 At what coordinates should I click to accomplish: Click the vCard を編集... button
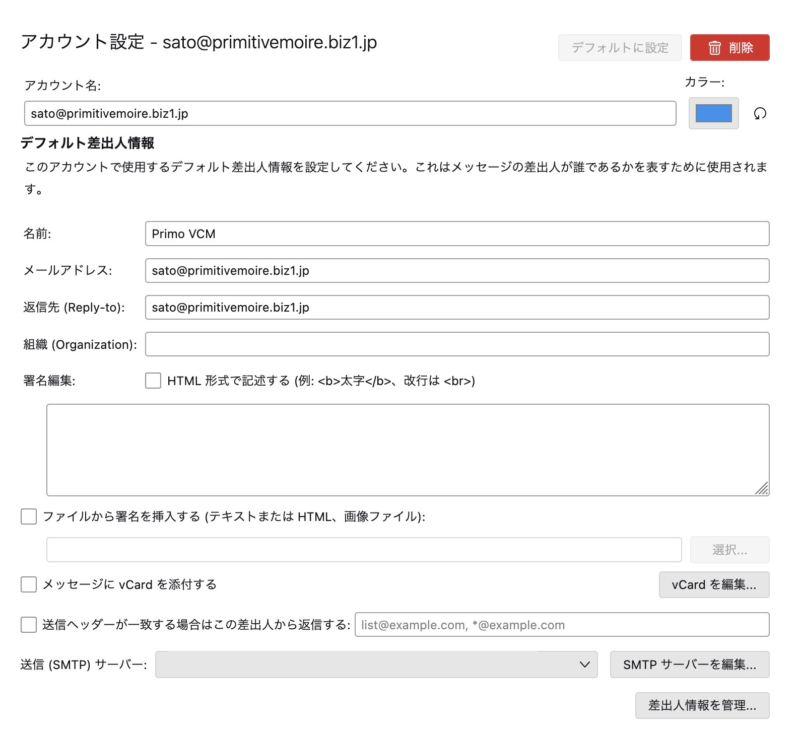click(713, 584)
